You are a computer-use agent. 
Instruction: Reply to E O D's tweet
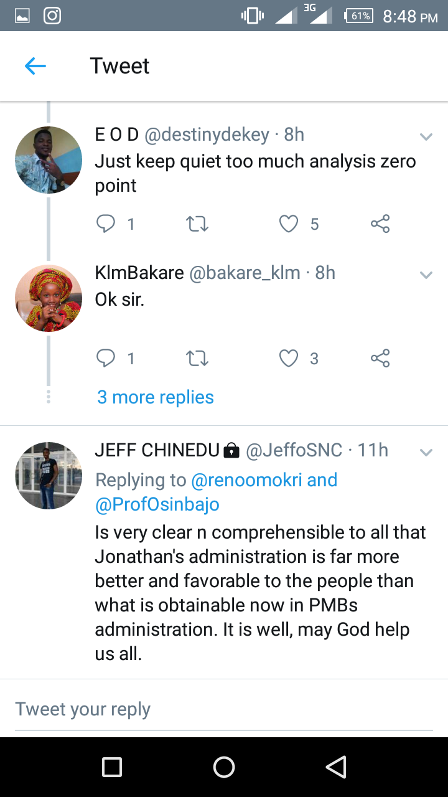point(106,224)
